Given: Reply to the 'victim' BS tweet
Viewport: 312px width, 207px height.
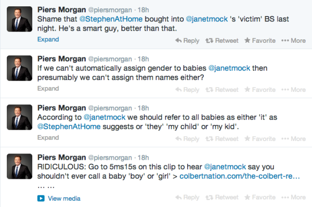Looking at the screenshot, I should pos(187,41).
